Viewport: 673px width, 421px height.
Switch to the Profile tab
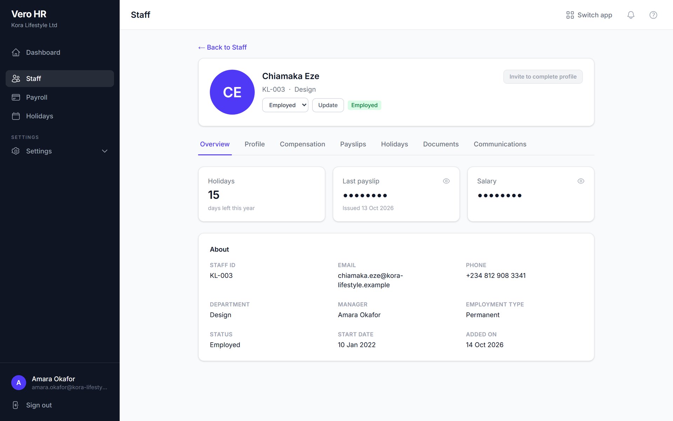click(x=254, y=144)
